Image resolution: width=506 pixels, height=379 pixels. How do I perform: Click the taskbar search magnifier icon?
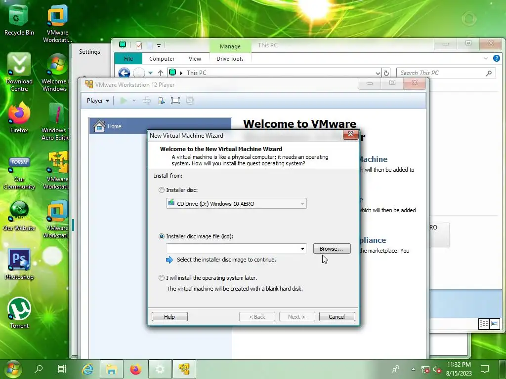coord(39,369)
